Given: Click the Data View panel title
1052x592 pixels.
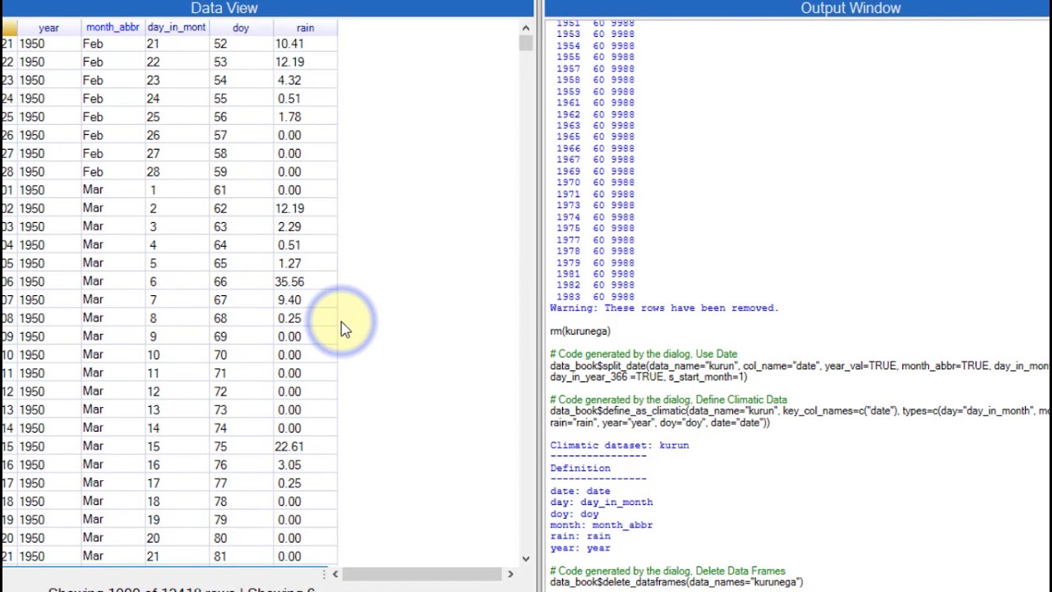Looking at the screenshot, I should tap(224, 8).
